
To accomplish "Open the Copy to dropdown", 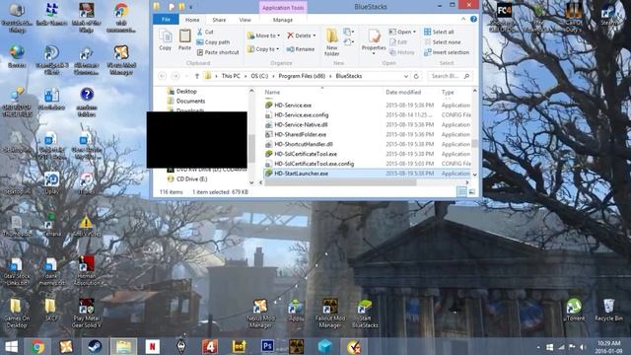I will 263,49.
